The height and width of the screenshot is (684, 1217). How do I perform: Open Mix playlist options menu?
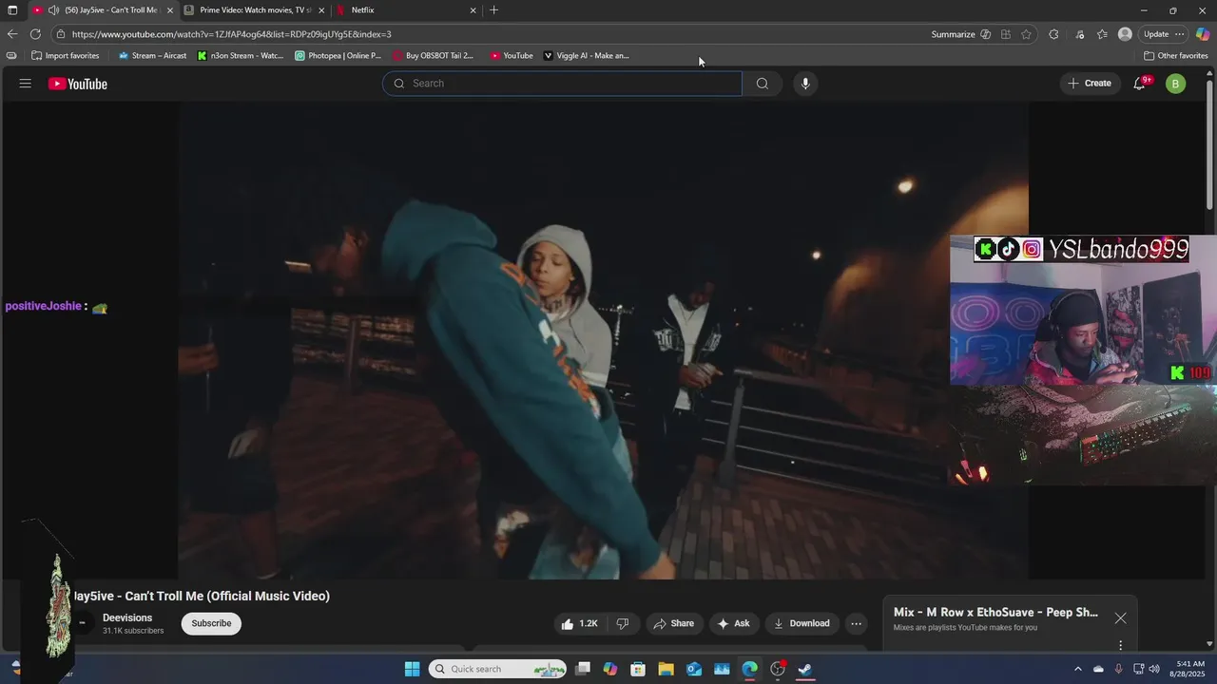tap(1120, 645)
